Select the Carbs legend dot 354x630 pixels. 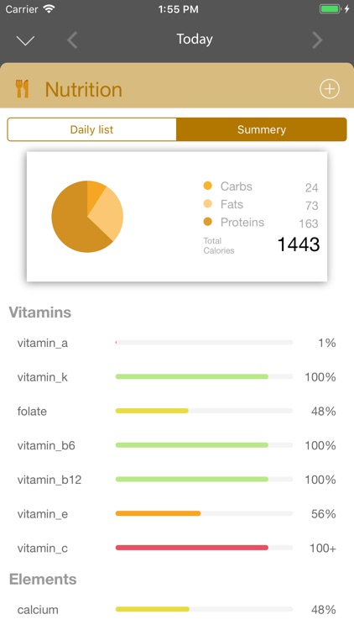pyautogui.click(x=207, y=186)
